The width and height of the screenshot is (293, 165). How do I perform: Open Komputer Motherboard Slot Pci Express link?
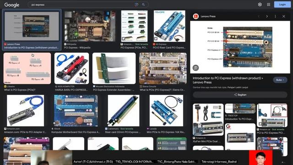coord(76,132)
